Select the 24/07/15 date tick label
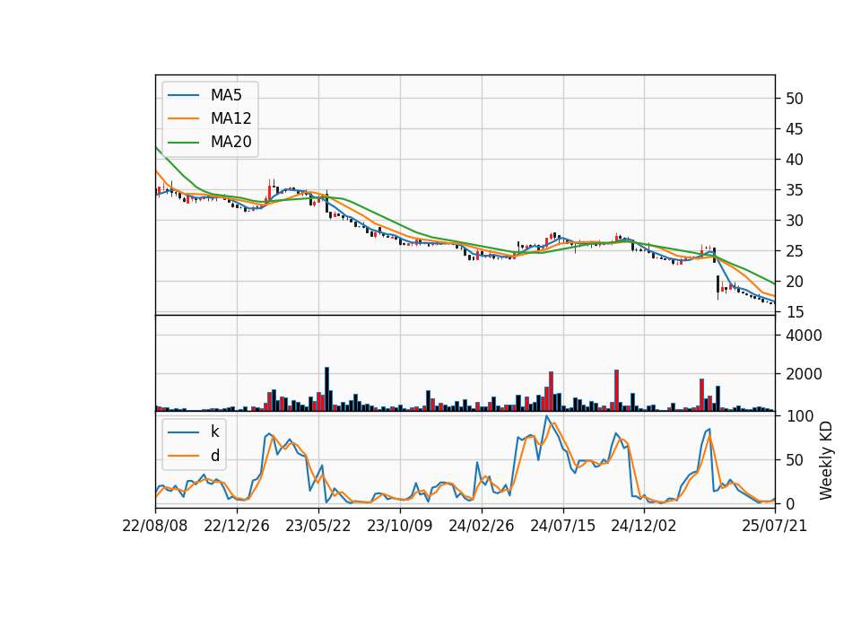This screenshot has width=861, height=619. coord(563,526)
